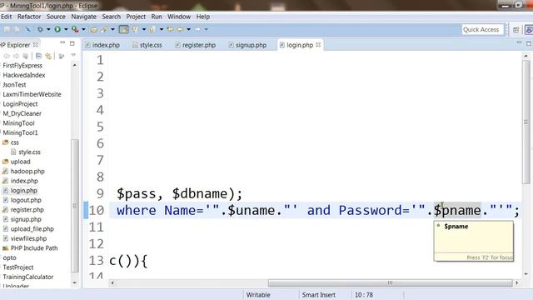
Task: Click the Explorer Back arrow icon
Action: (6, 56)
